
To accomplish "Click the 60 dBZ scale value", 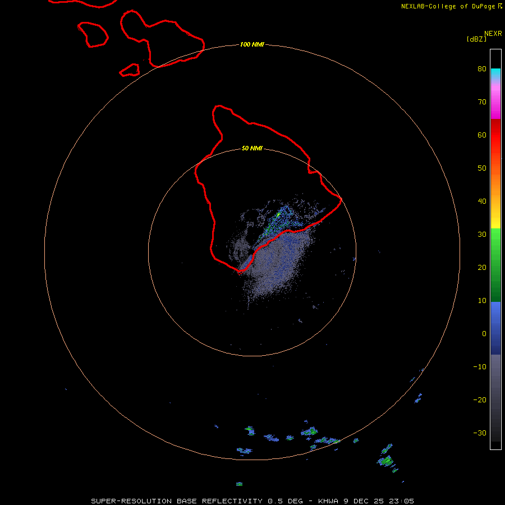I will [482, 135].
